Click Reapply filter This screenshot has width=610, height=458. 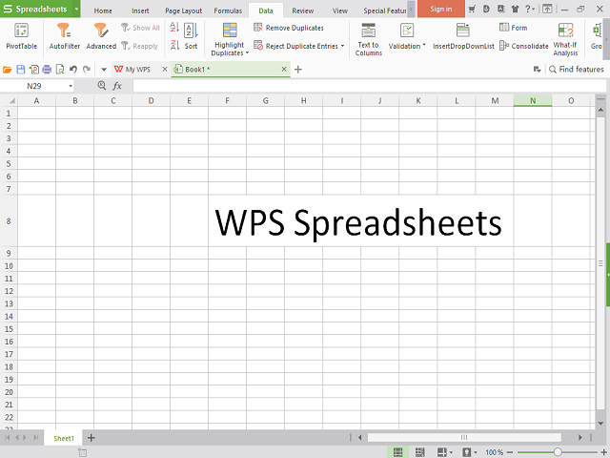139,46
